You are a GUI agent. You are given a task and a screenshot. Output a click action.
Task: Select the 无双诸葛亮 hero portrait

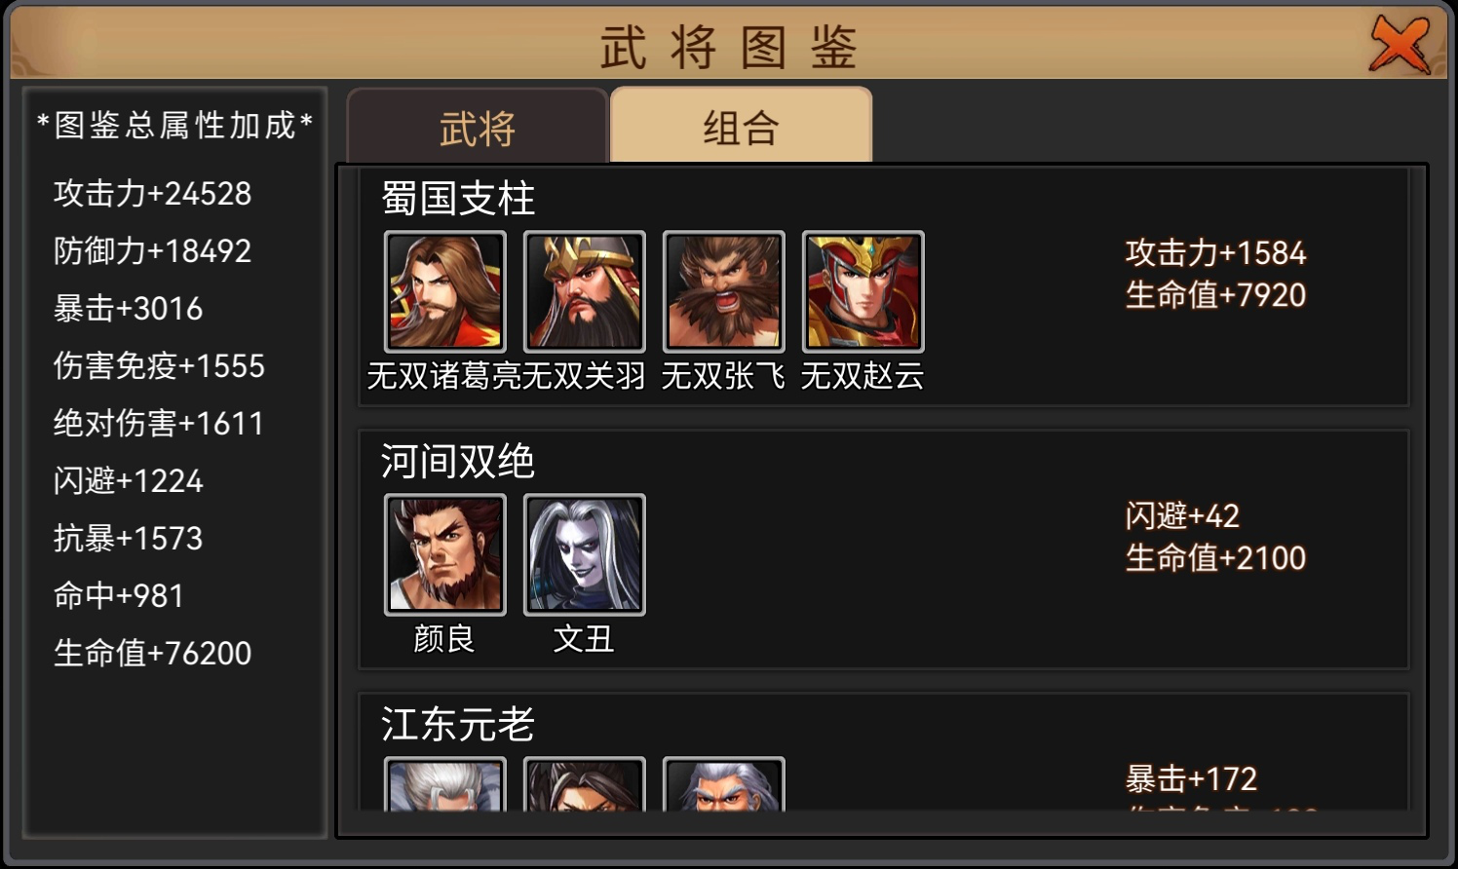pyautogui.click(x=445, y=291)
